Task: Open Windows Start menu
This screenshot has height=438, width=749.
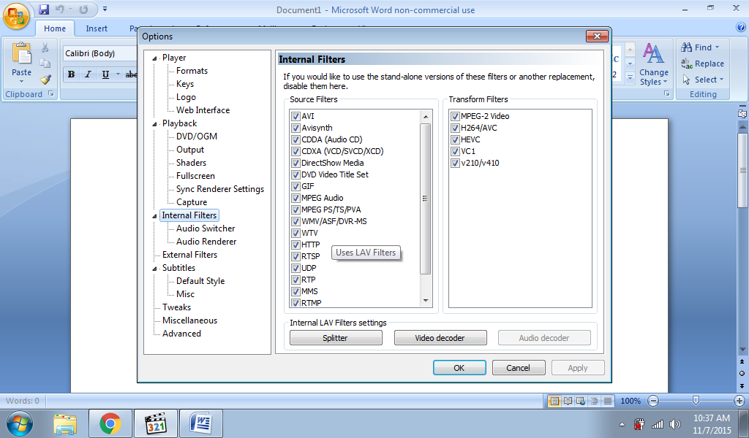Action: point(20,423)
